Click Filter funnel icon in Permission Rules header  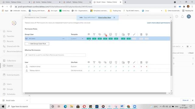tap(94, 34)
